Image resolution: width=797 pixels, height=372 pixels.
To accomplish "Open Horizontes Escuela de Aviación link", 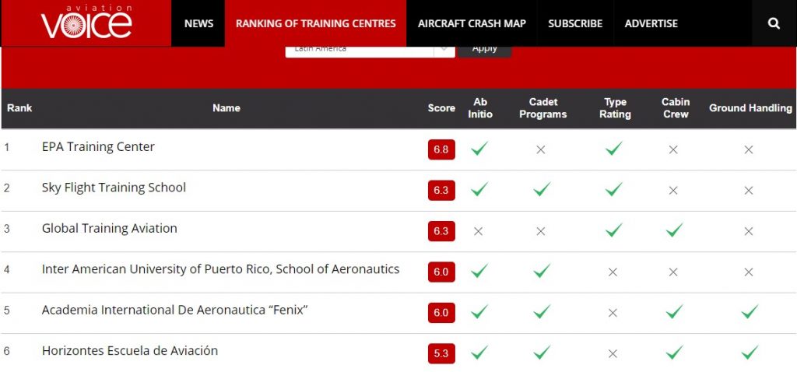I will point(130,350).
